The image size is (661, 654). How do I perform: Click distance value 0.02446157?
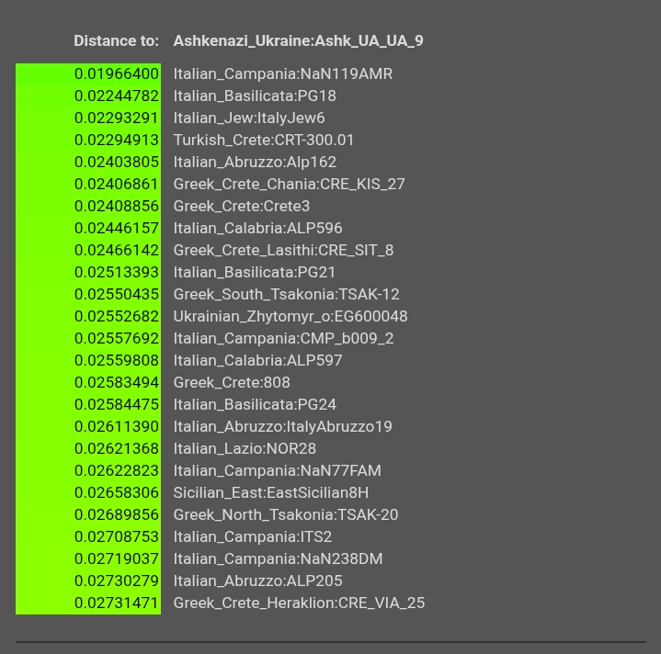[x=117, y=228]
